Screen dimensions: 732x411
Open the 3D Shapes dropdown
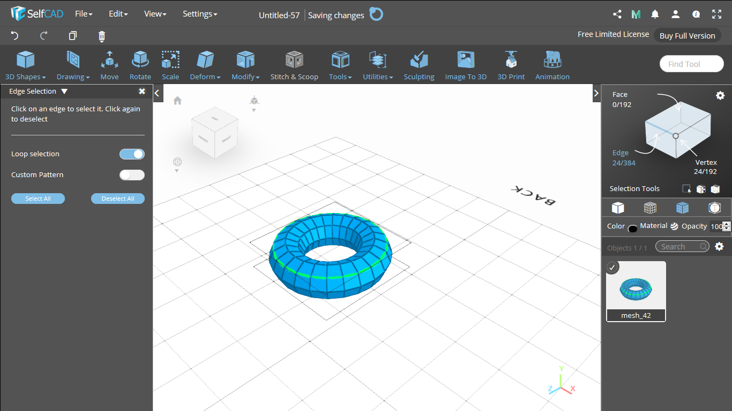pyautogui.click(x=26, y=65)
